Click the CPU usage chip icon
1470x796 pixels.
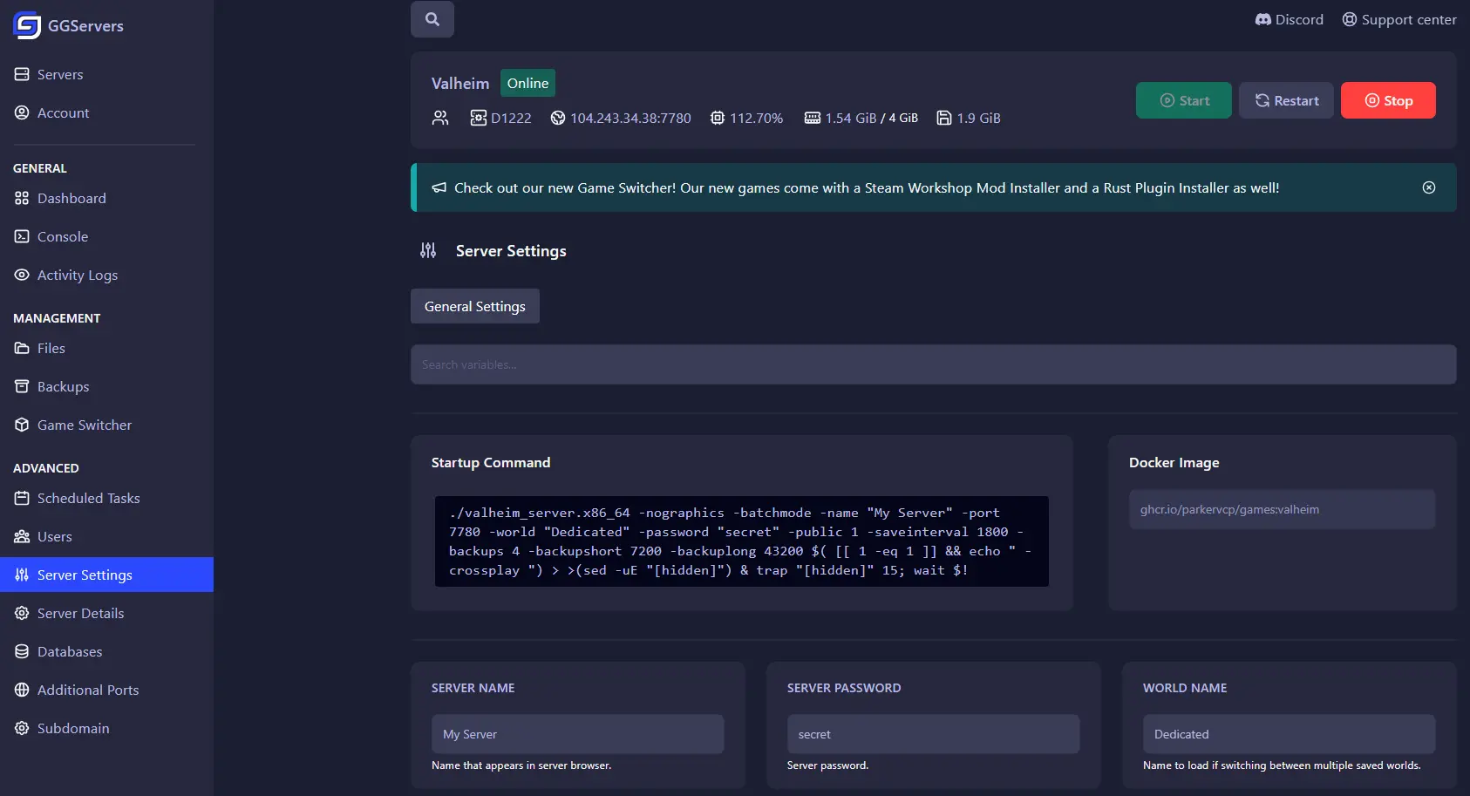pyautogui.click(x=717, y=118)
